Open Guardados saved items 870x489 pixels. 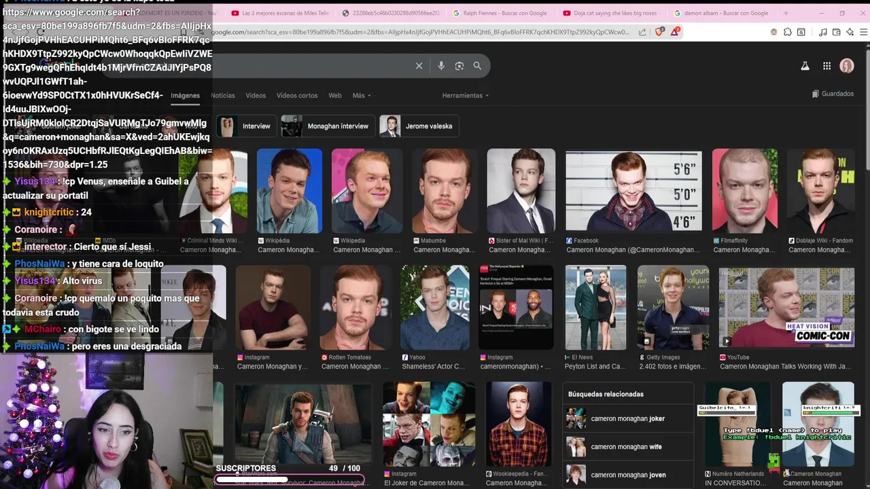click(x=833, y=94)
